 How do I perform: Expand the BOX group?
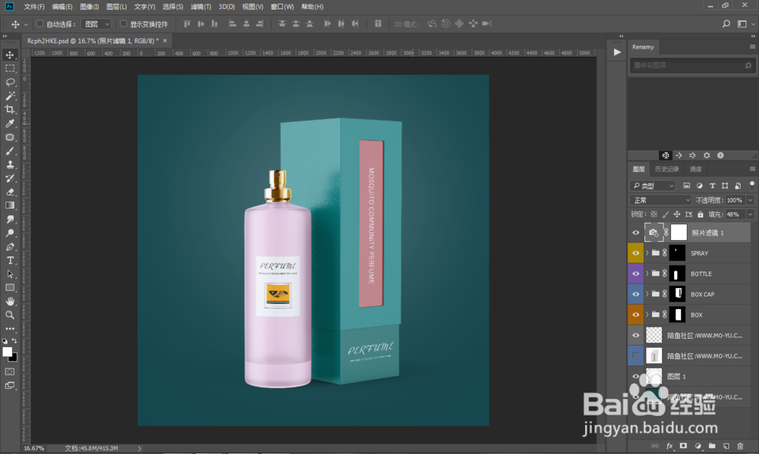(647, 315)
